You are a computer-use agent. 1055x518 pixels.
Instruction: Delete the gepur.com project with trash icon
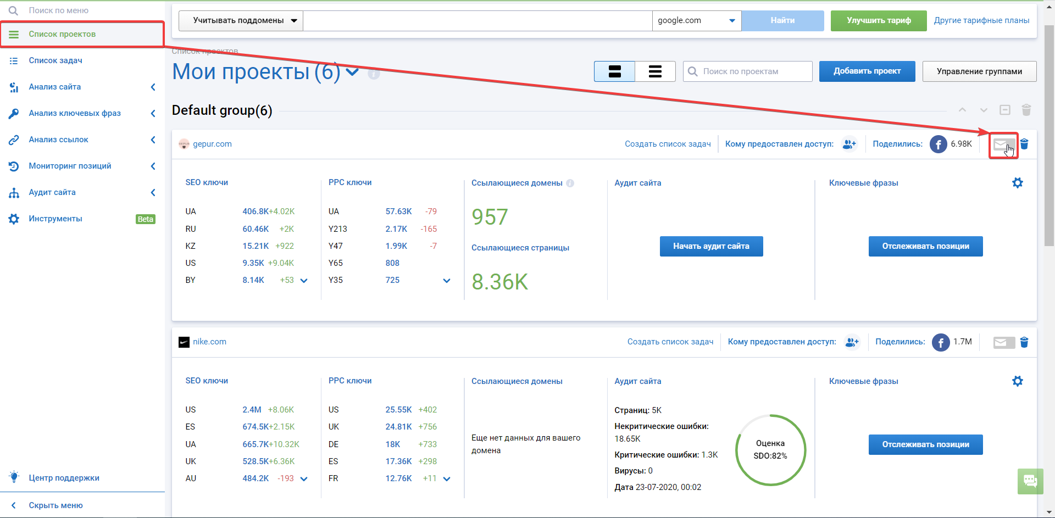point(1024,144)
